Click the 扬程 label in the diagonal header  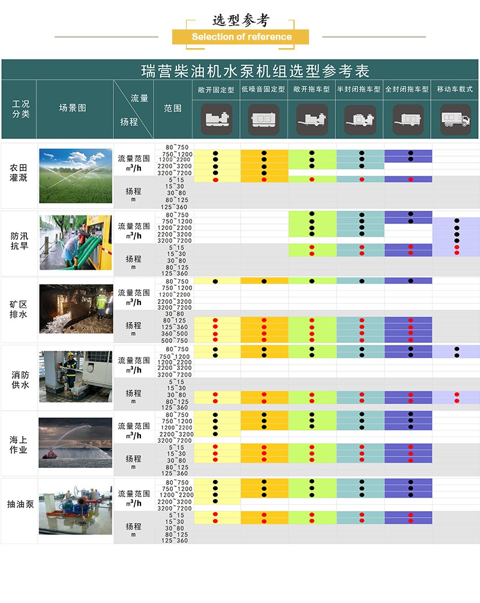point(129,122)
